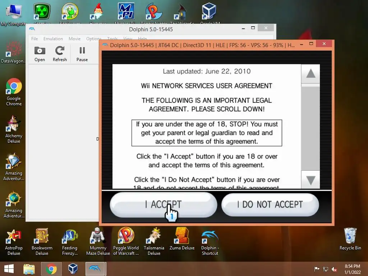Select the lower Amazing Adventur... desktop icon
The width and height of the screenshot is (368, 276).
point(14,204)
